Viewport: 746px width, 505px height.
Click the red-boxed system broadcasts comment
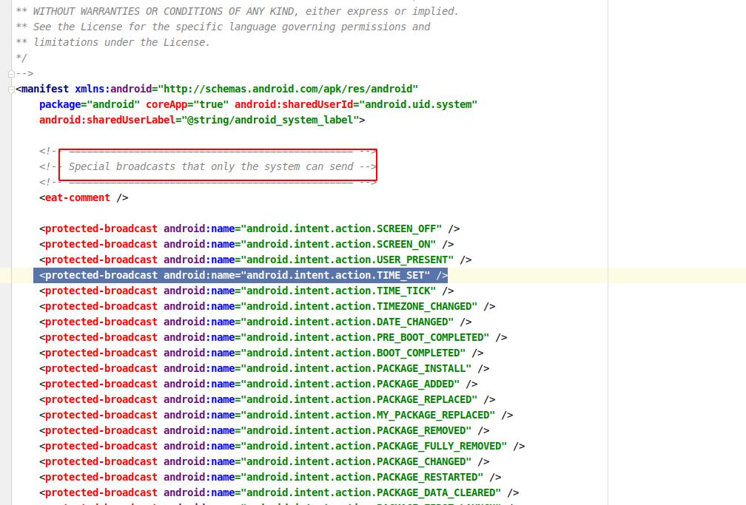pyautogui.click(x=218, y=166)
